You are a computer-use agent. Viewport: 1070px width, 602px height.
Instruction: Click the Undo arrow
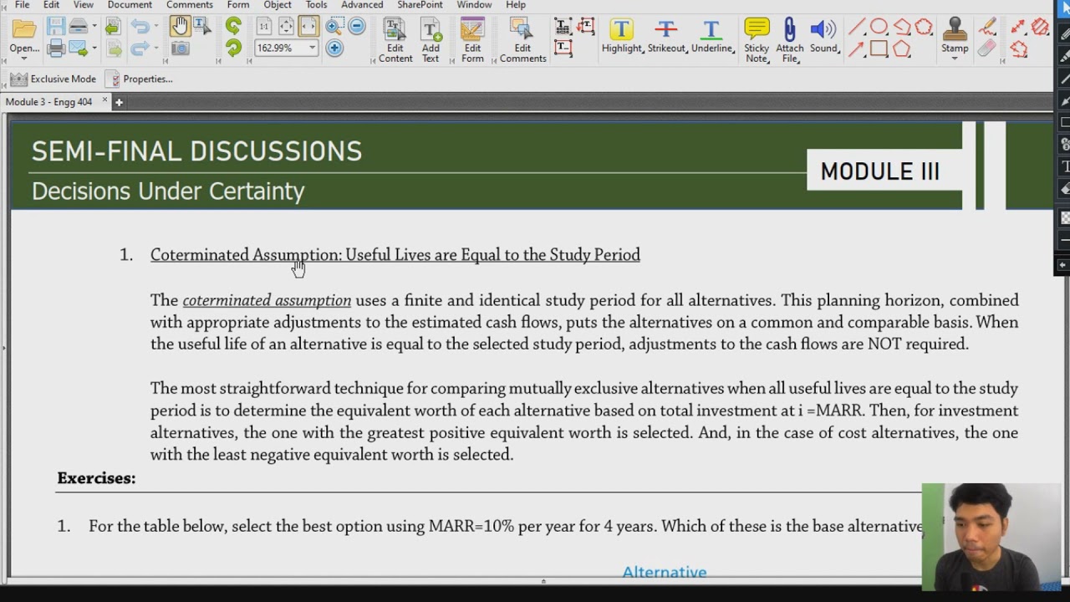click(140, 27)
